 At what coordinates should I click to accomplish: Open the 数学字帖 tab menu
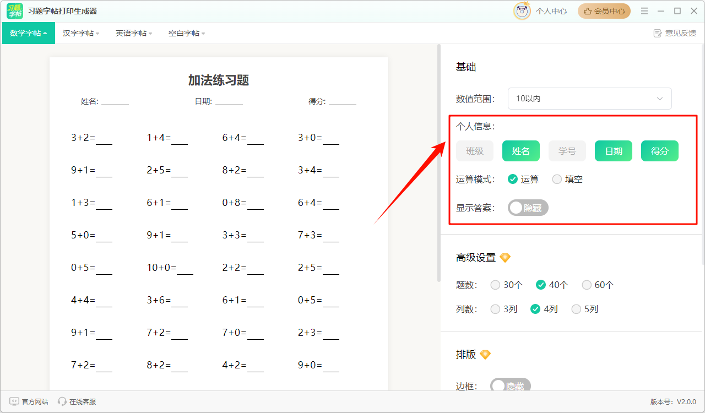[x=29, y=33]
